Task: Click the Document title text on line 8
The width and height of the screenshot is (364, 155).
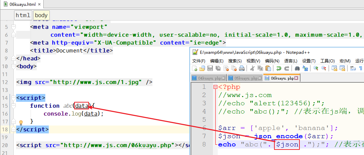Action: [70, 50]
